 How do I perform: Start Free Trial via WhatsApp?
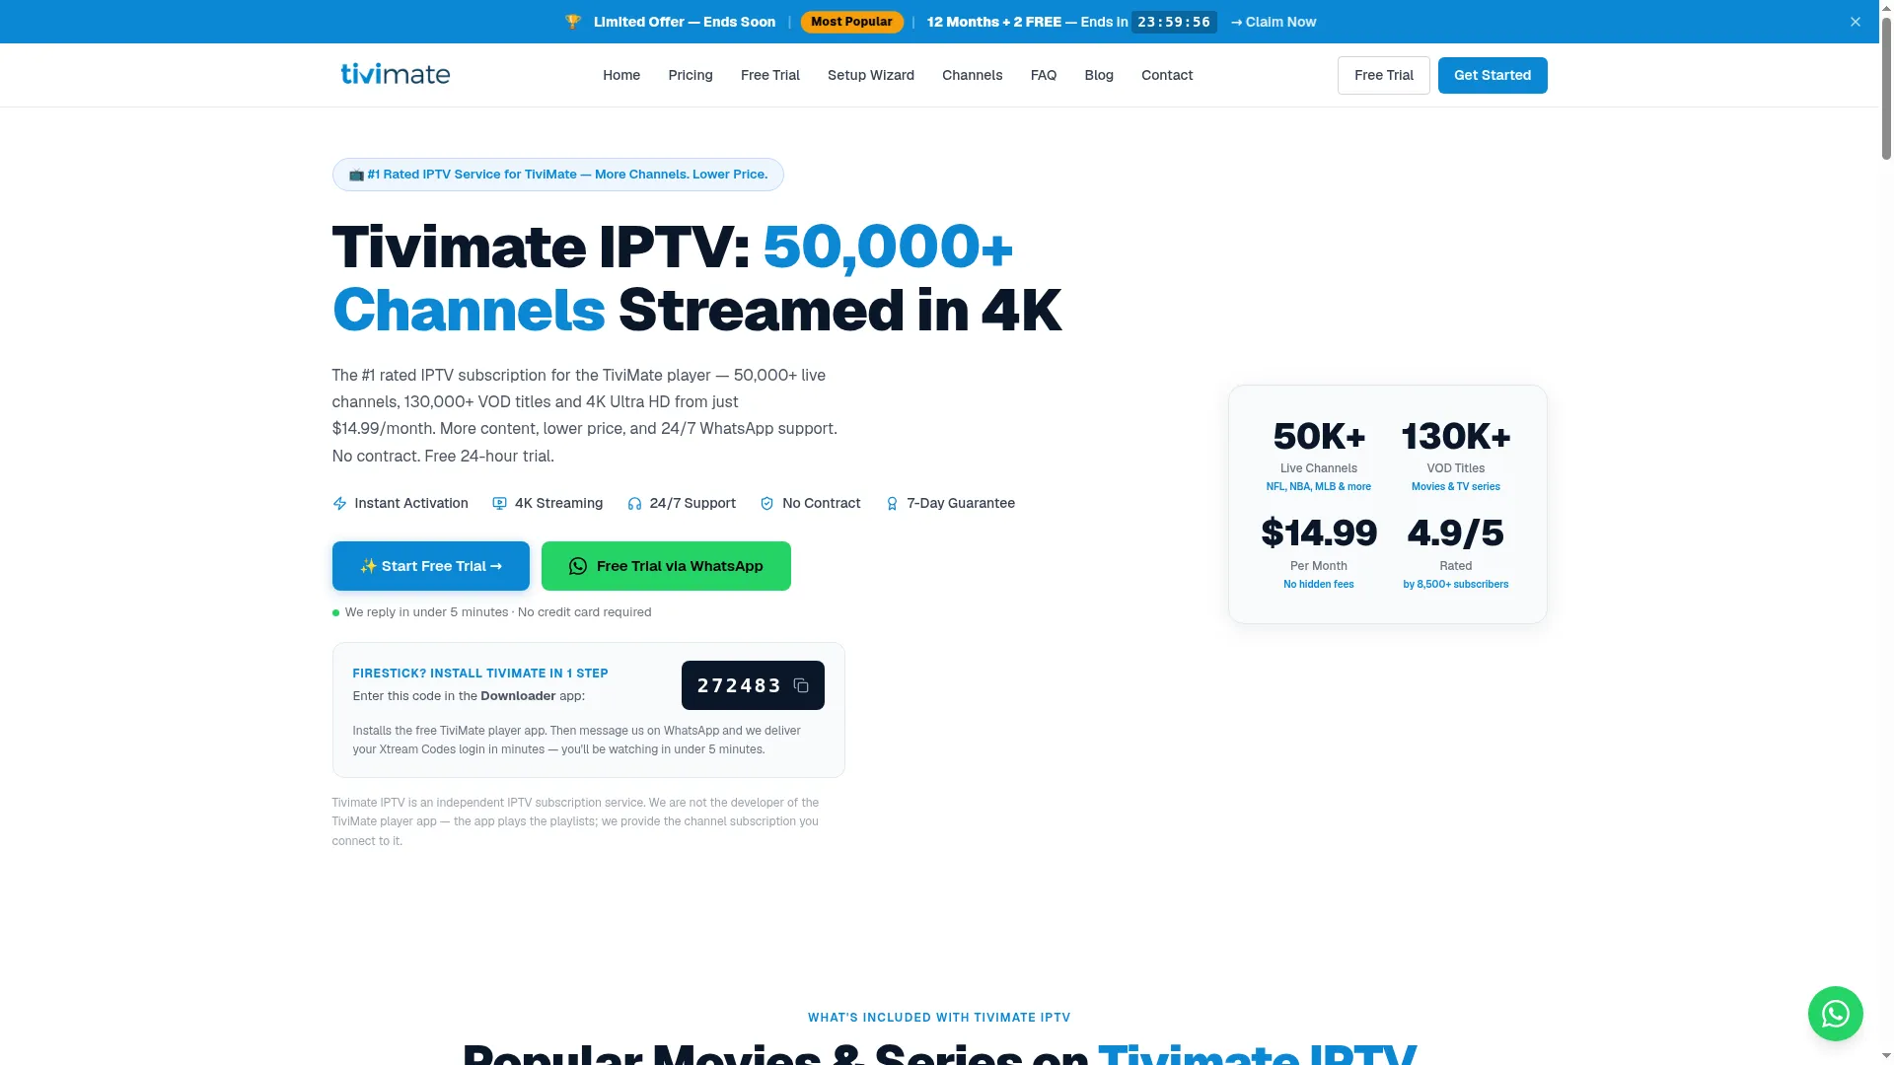click(666, 566)
